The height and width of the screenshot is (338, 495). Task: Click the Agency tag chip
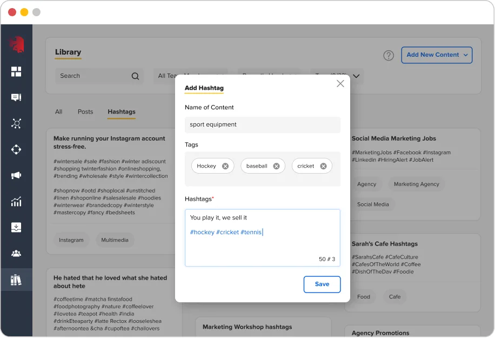pyautogui.click(x=366, y=184)
